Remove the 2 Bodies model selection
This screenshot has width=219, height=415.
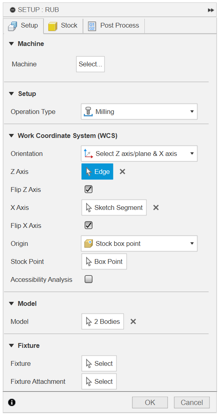tap(133, 321)
